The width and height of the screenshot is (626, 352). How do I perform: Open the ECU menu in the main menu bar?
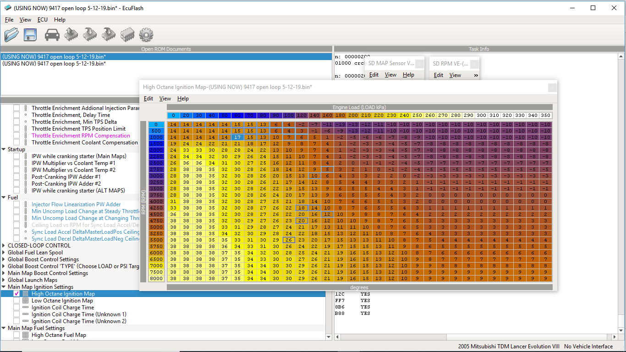coord(42,20)
